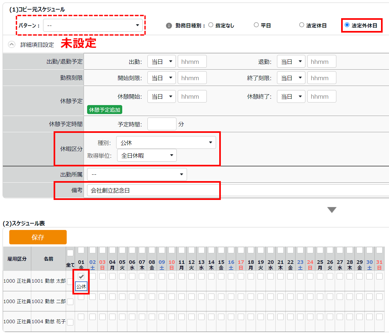Choose 指定なし work day type
This screenshot has width=389, height=336.
coord(211,25)
